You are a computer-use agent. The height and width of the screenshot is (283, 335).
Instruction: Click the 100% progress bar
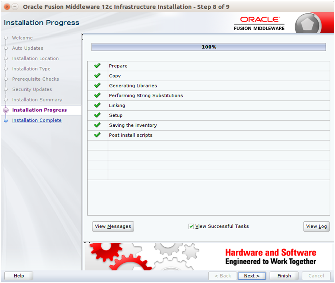pyautogui.click(x=209, y=47)
